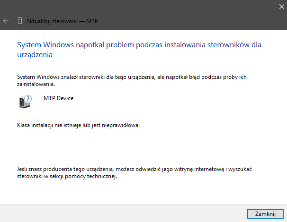Viewport: 287px width, 222px height.
Task: Click the line "sterowniki w sekcji pomocy technicznej."
Action: 66,177
